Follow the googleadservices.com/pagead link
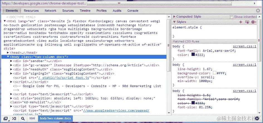The height and width of the screenshot is (123, 263). coord(116,111)
